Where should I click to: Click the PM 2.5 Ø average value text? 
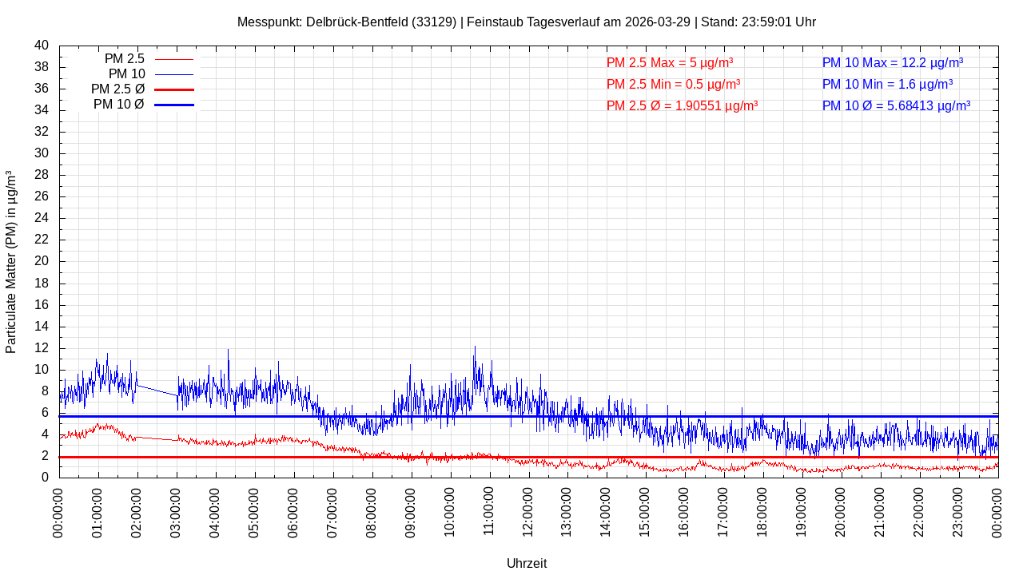(x=682, y=105)
